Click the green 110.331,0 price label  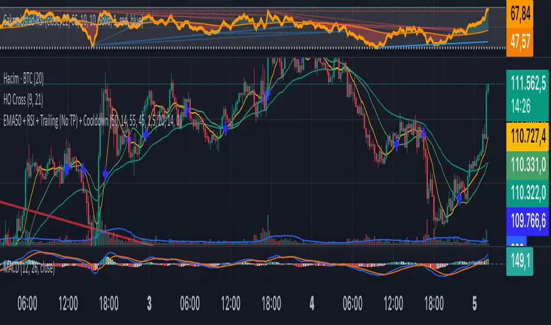pyautogui.click(x=527, y=165)
